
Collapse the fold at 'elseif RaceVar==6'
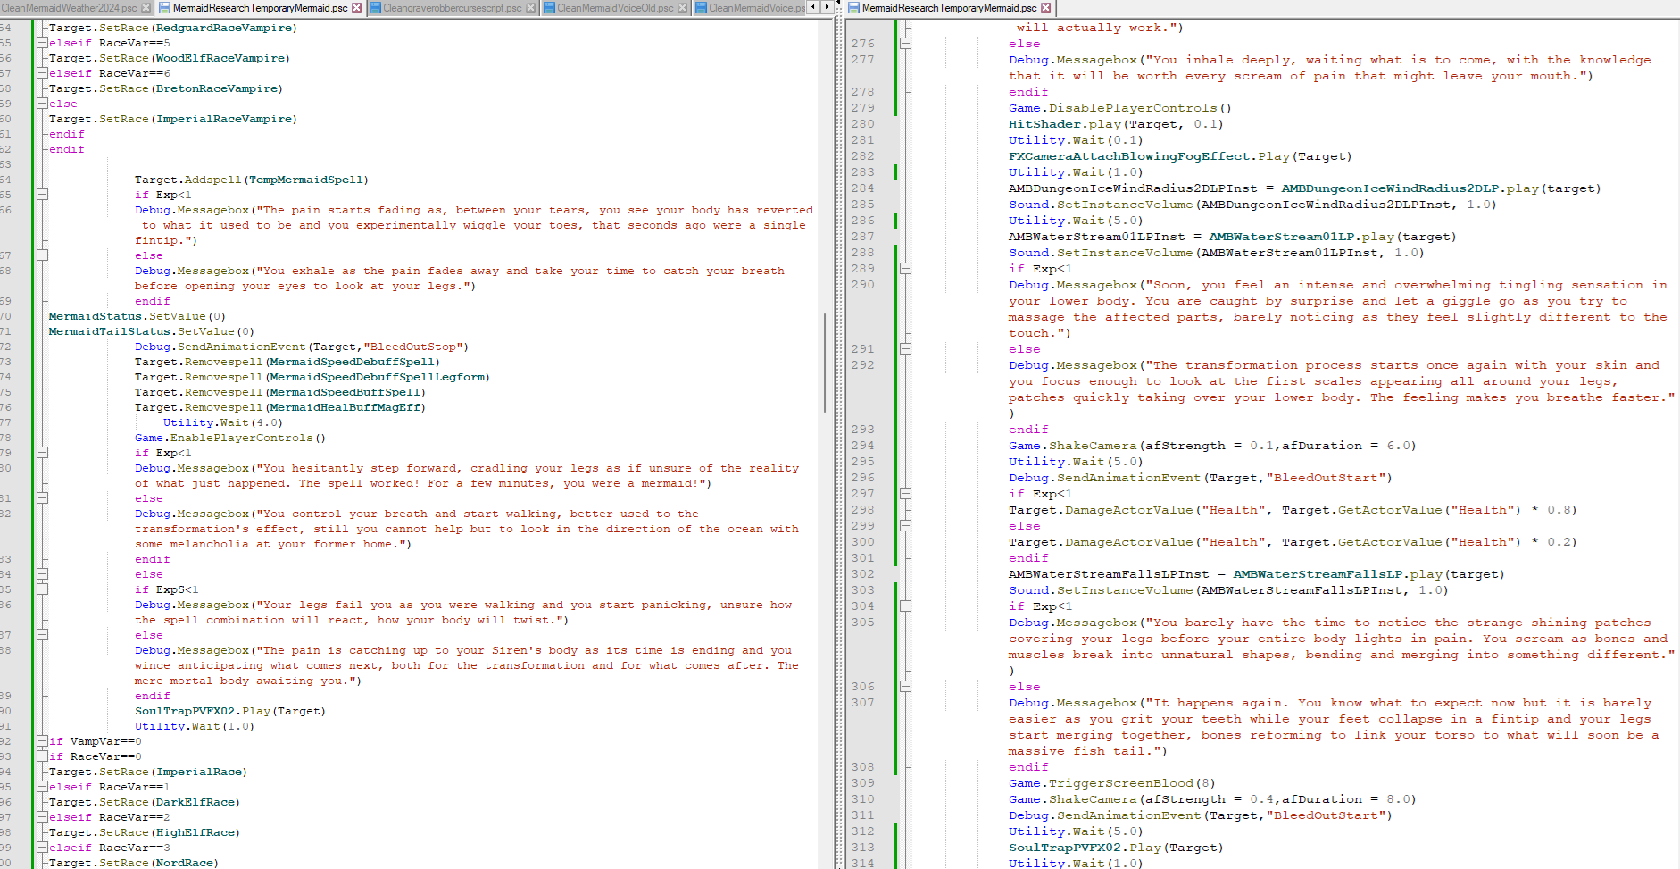[42, 73]
